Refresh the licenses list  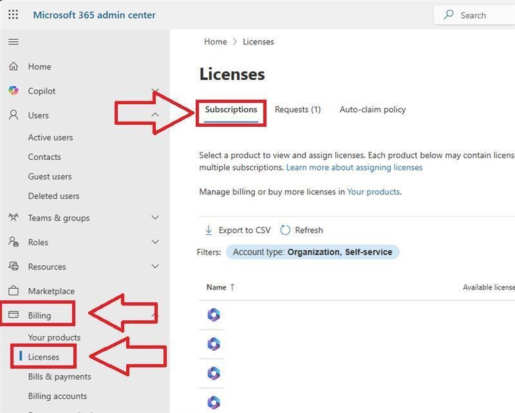click(301, 230)
